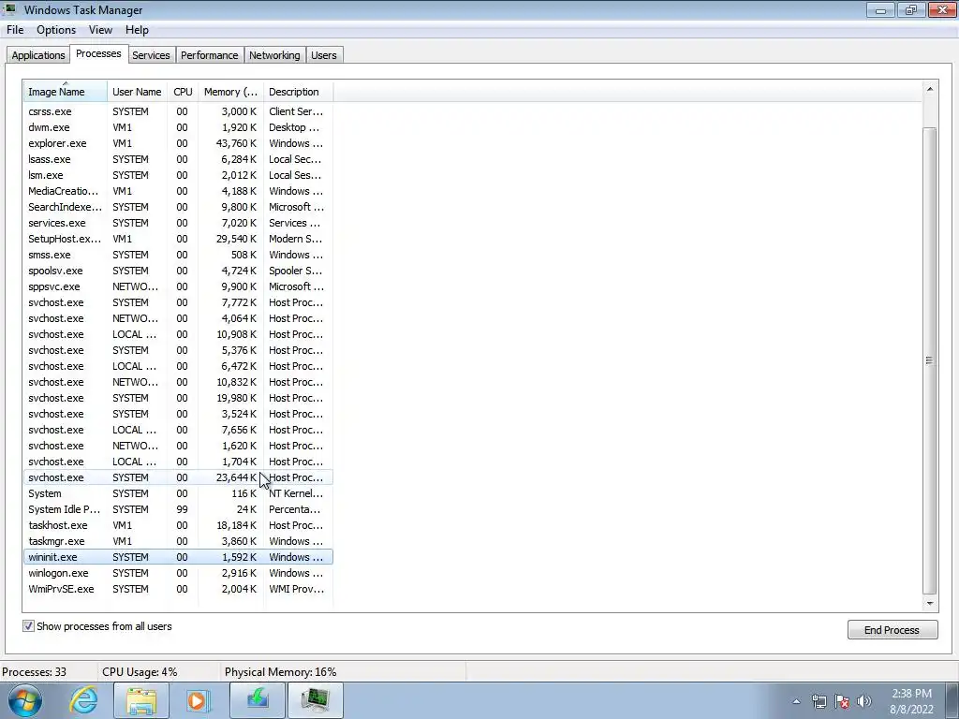Select svchost.exe using 19,980 K memory

point(178,398)
